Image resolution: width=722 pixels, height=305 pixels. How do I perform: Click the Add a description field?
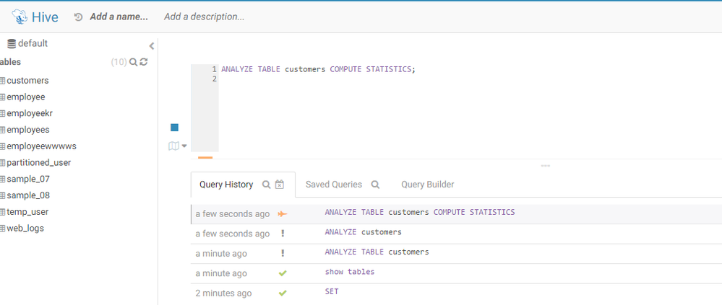[x=204, y=17]
